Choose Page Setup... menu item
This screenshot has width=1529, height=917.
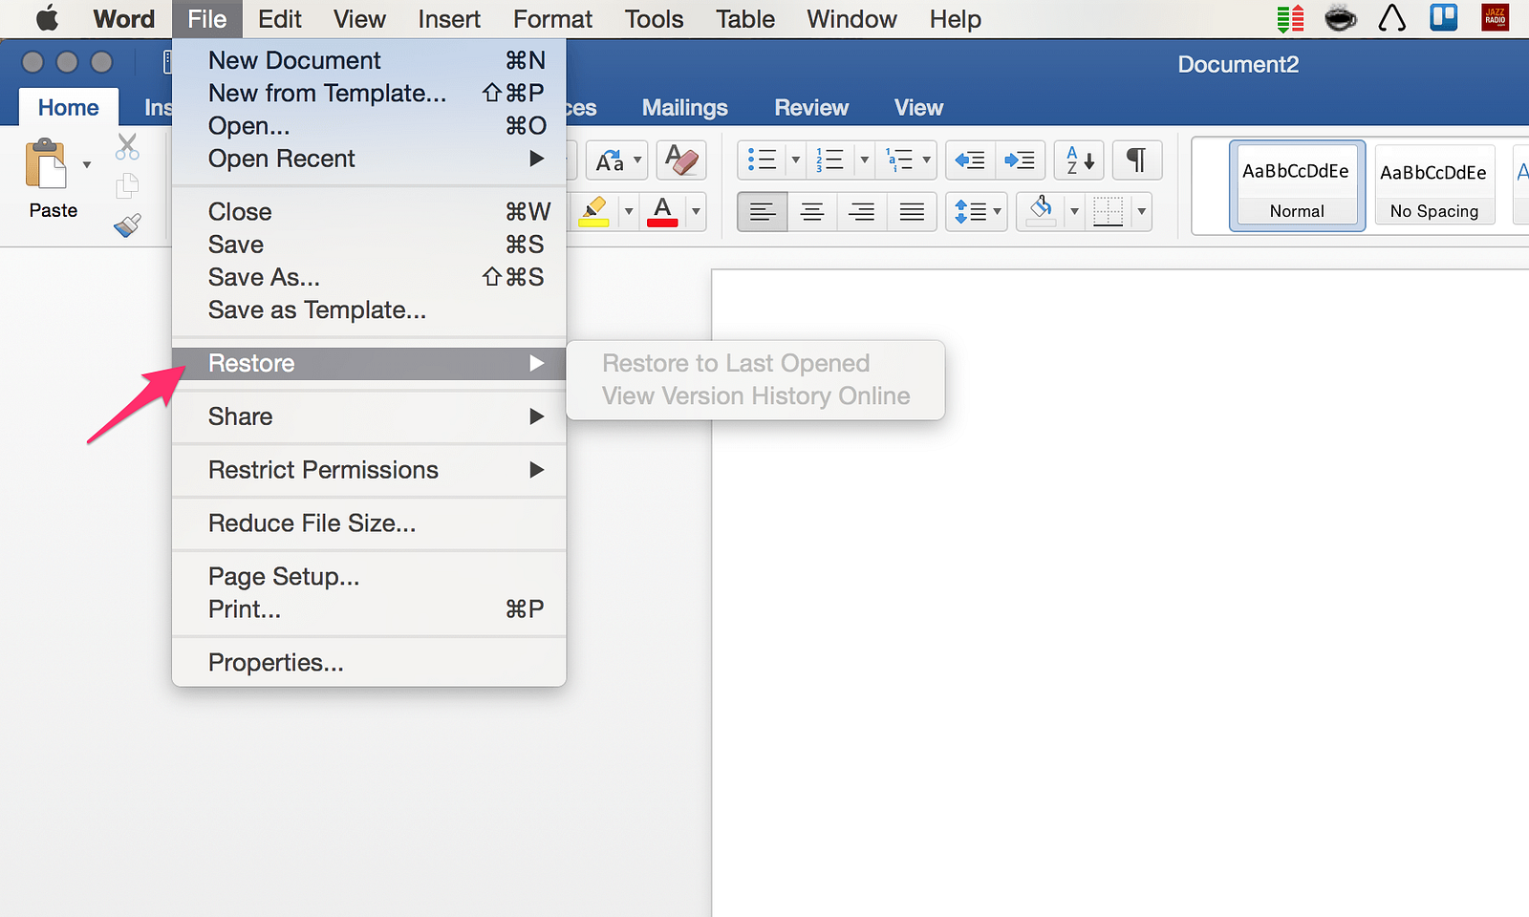(x=369, y=577)
